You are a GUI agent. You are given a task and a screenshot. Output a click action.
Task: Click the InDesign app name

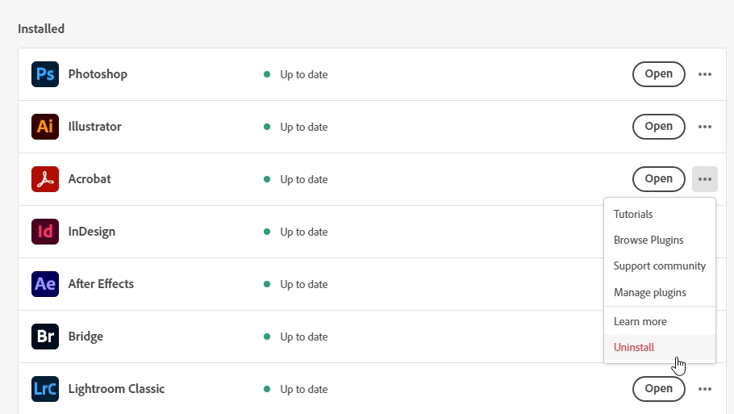click(x=92, y=232)
